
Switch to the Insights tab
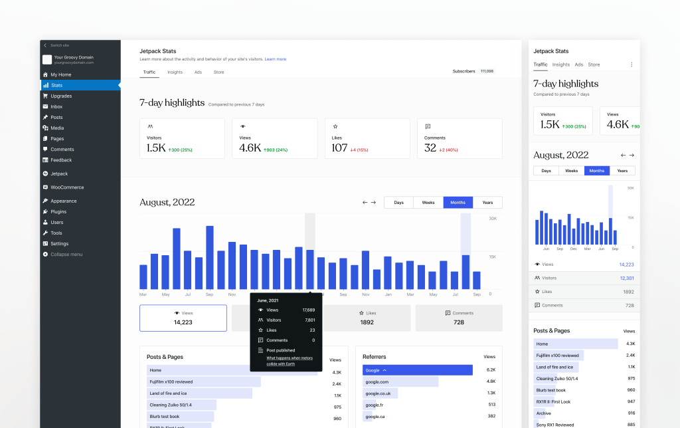175,72
